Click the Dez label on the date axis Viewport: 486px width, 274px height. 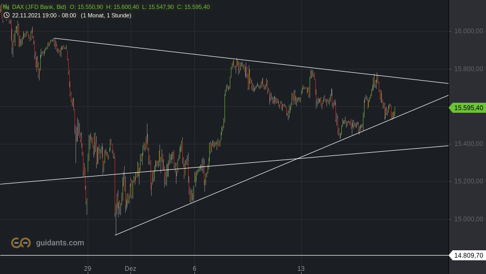[x=130, y=269]
